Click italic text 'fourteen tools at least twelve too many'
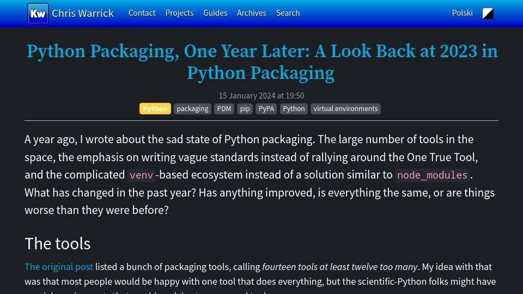 (339, 267)
